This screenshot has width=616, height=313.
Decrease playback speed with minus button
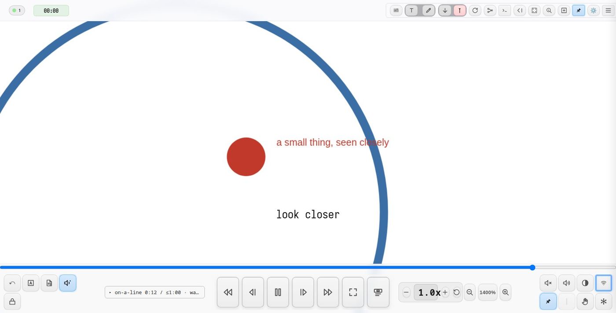click(x=407, y=292)
